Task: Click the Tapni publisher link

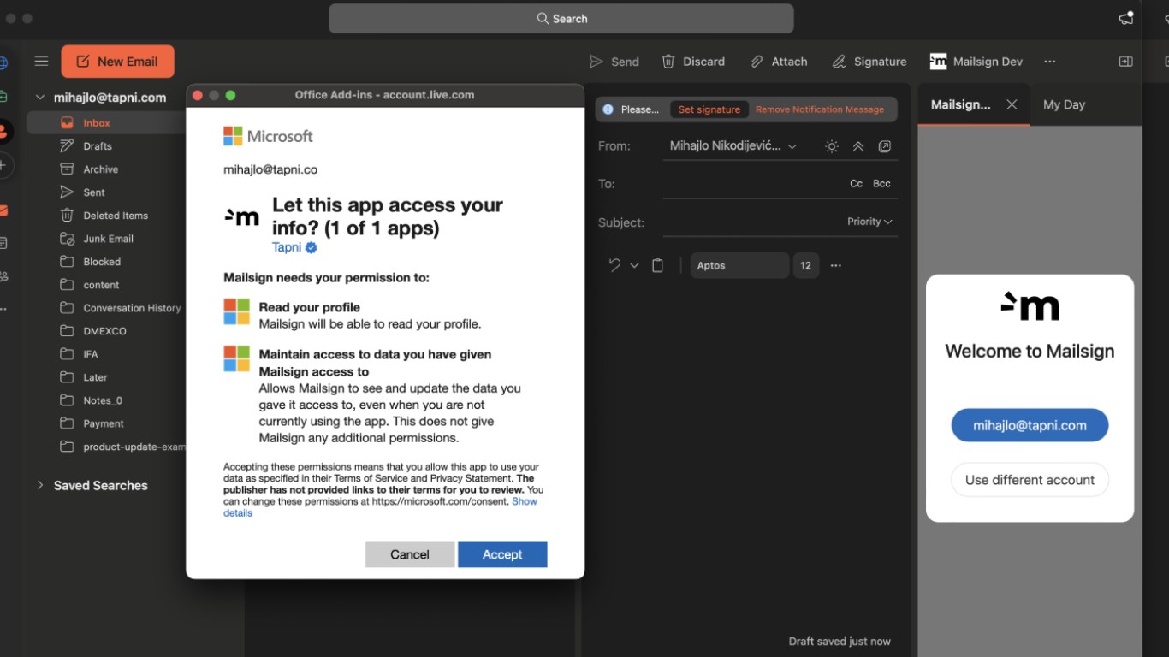Action: [x=287, y=247]
